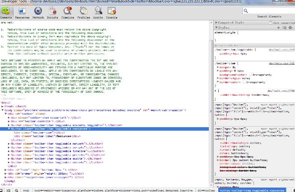Enable Show inherited checkbox
The height and width of the screenshot is (192, 295).
[271, 23]
